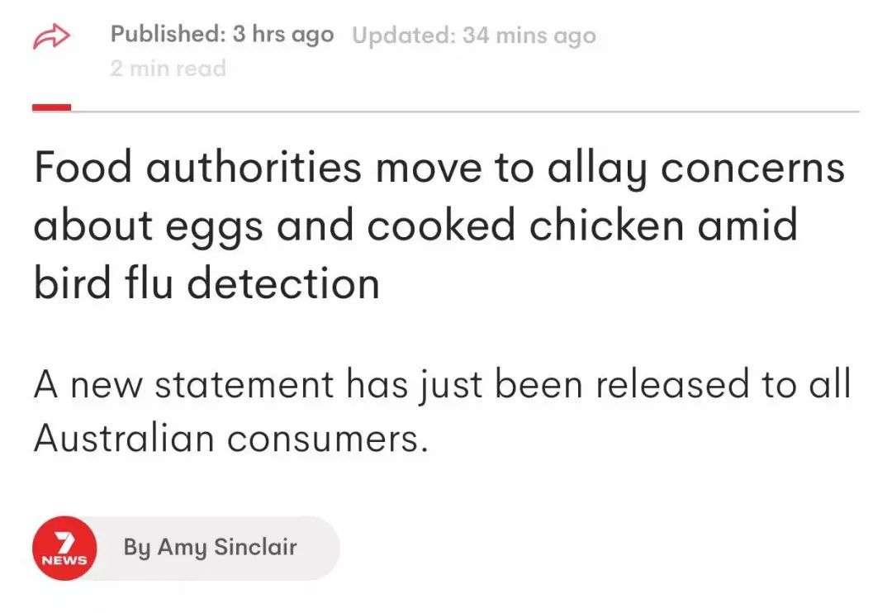Click the red reading progress indicator bar
The width and height of the screenshot is (892, 613).
[x=51, y=107]
